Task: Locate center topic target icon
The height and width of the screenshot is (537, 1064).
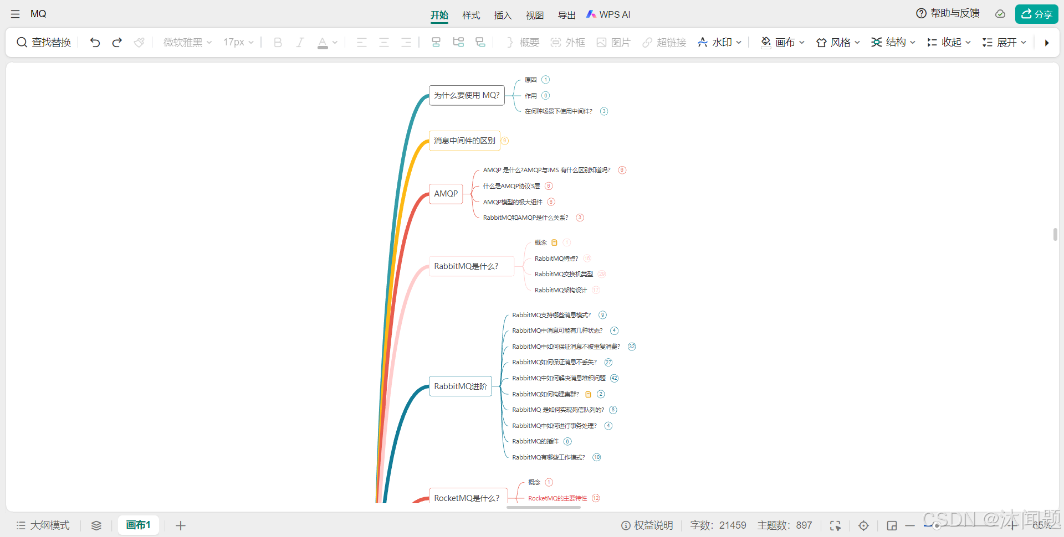Action: [863, 525]
